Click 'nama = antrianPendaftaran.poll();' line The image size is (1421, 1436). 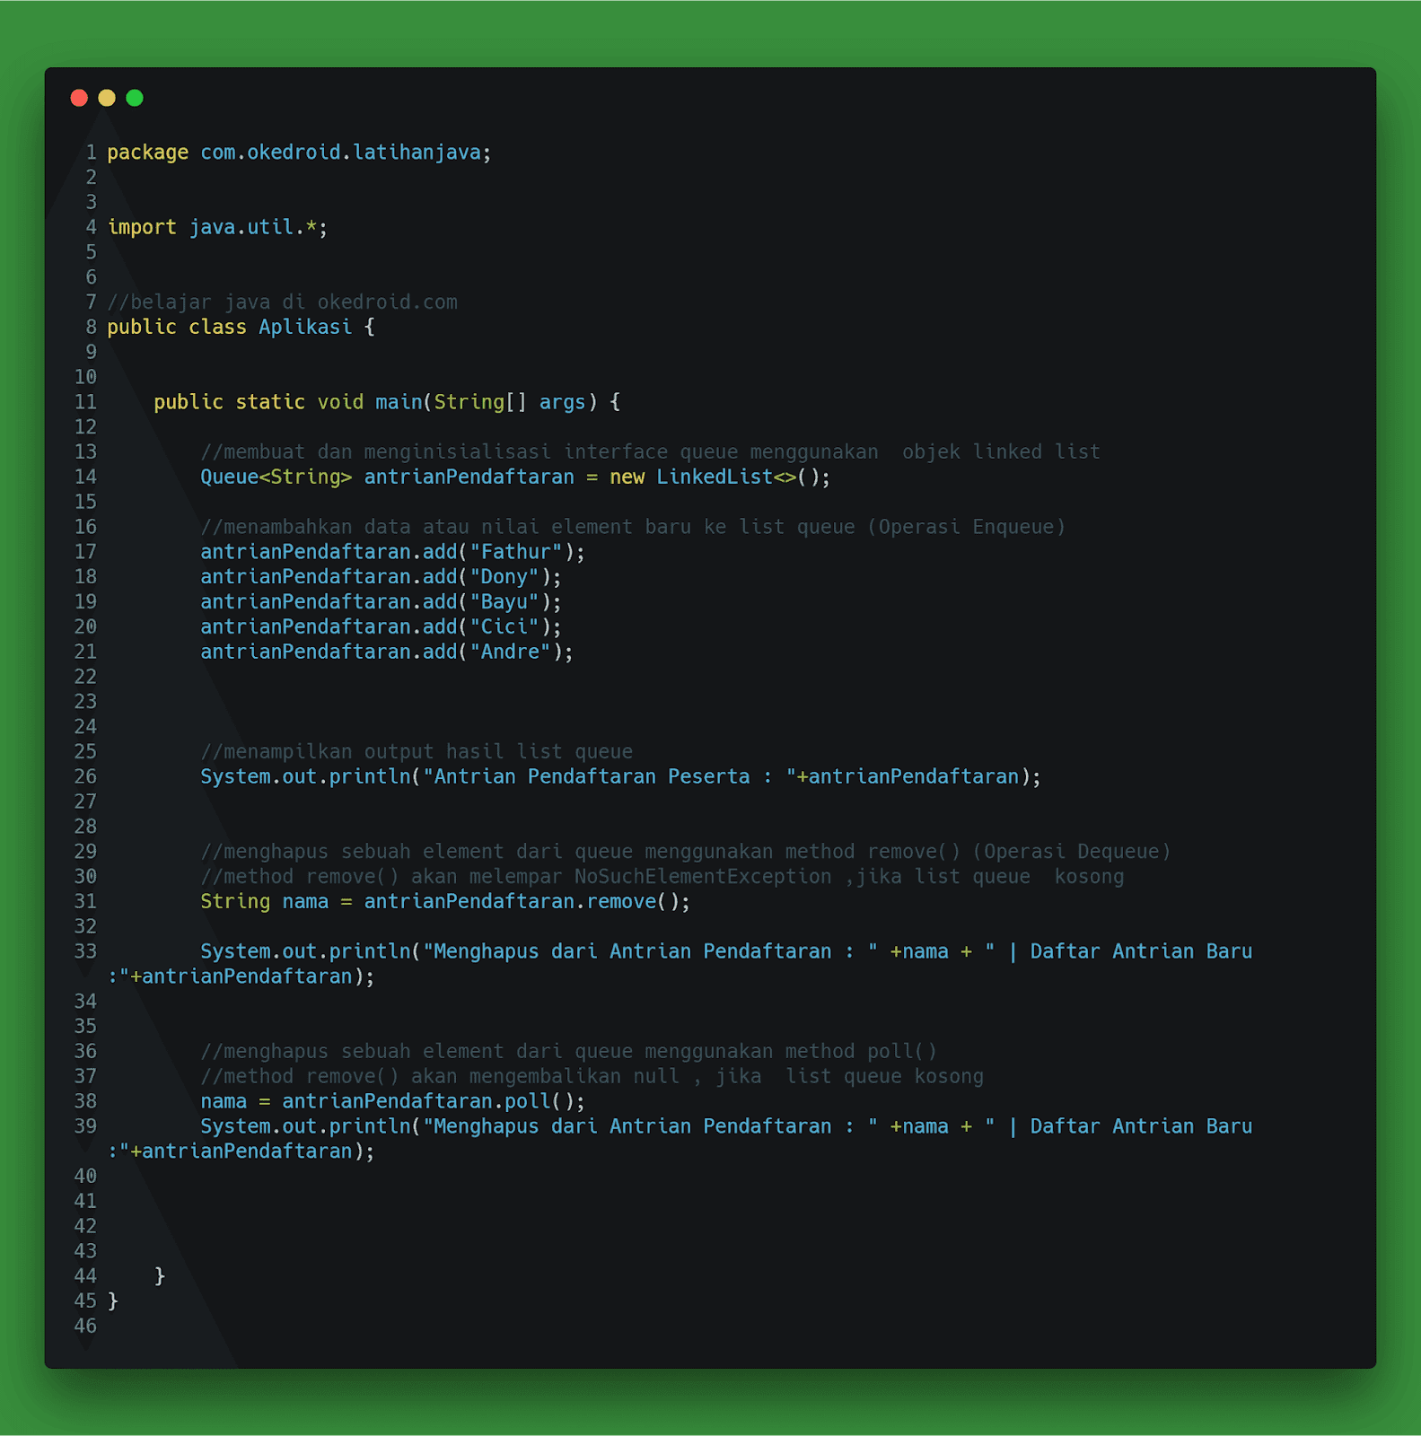pyautogui.click(x=392, y=1101)
